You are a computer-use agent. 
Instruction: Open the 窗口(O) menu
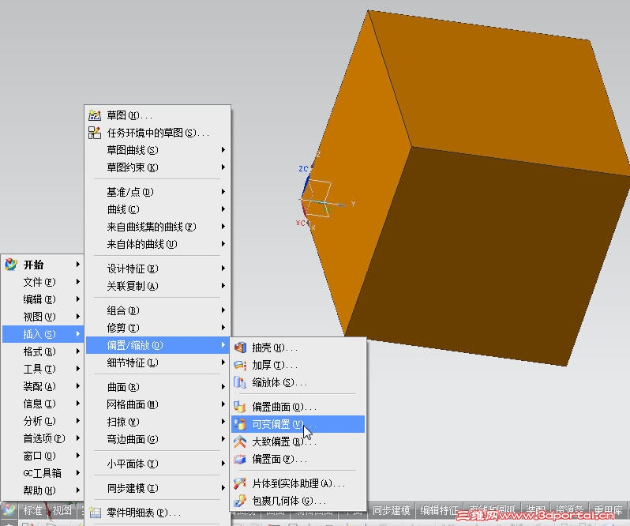[x=43, y=456]
